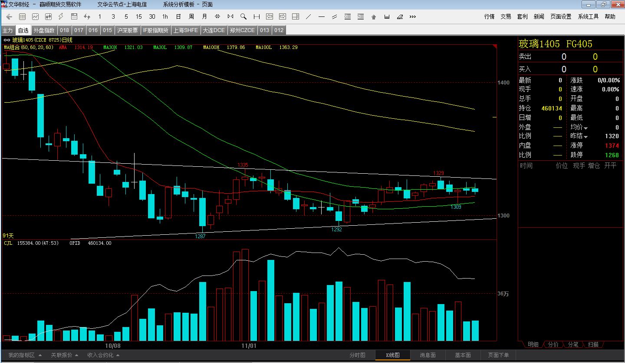Select the 明细 tab in right panel
This screenshot has width=625, height=363.
pyautogui.click(x=533, y=344)
